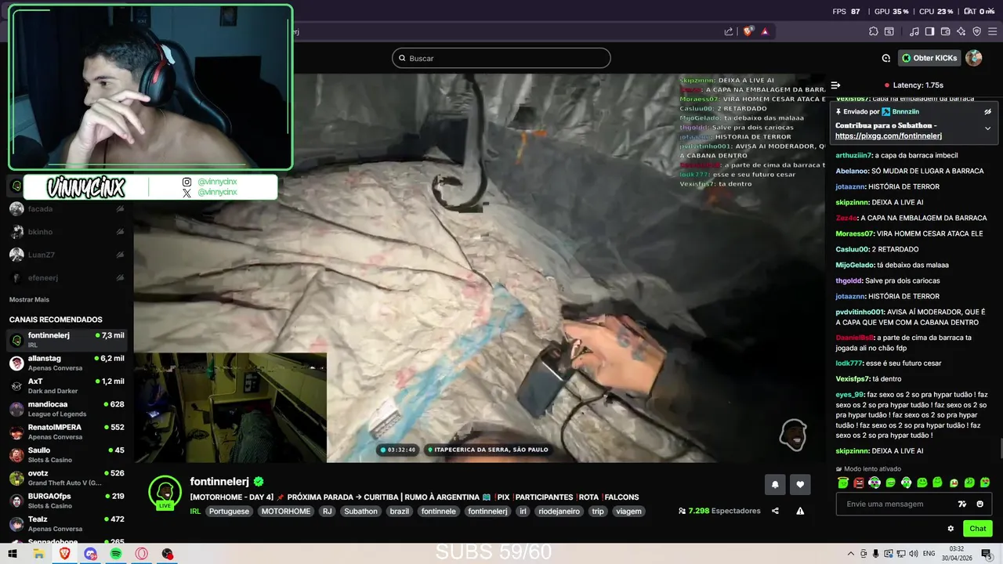Select the heart-eyes green emote

985,483
